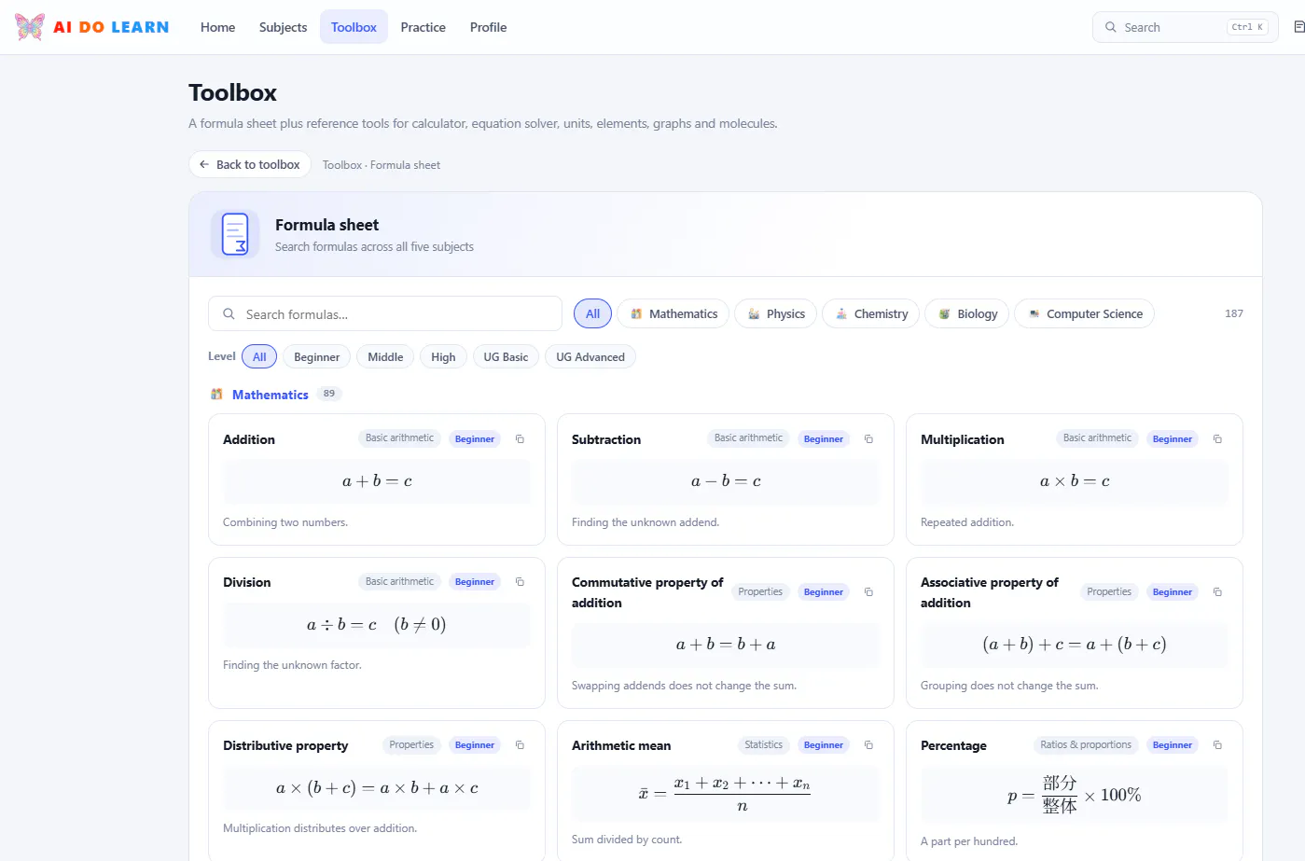
Task: Go back using Back to toolbox
Action: tap(250, 164)
